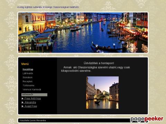Click the pagepeeker logo watermark
The height and width of the screenshot is (124, 166).
147,119
